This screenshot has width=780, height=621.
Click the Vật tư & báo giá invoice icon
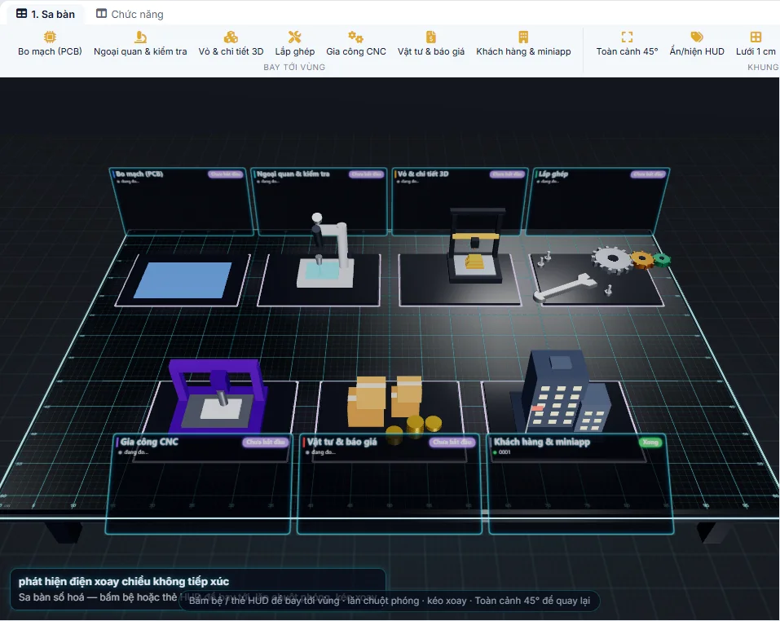tap(431, 37)
